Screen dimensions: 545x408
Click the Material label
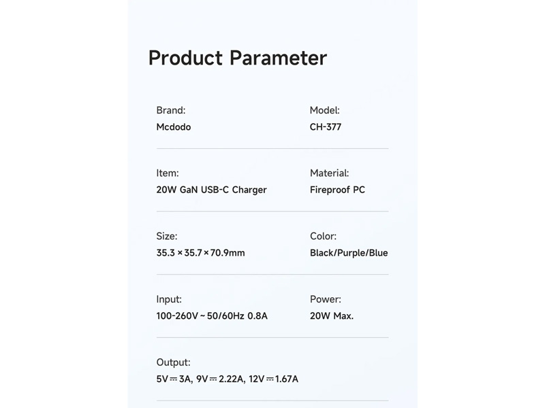329,173
